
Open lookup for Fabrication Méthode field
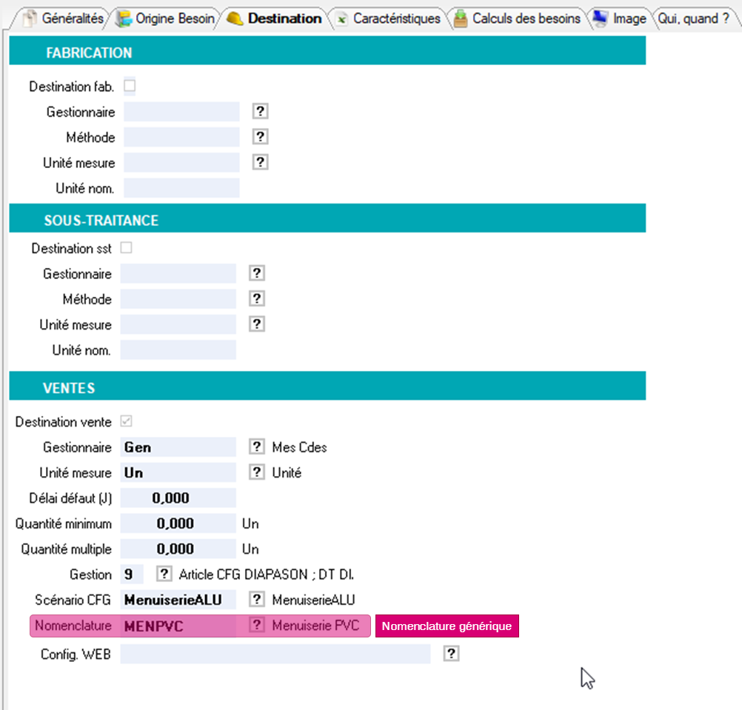[260, 137]
